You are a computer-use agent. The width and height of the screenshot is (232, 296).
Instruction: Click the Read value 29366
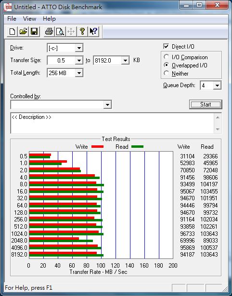click(210, 156)
